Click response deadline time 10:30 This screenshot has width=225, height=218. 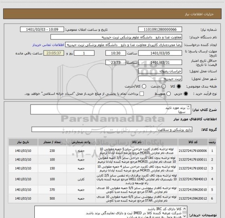coord(116,53)
